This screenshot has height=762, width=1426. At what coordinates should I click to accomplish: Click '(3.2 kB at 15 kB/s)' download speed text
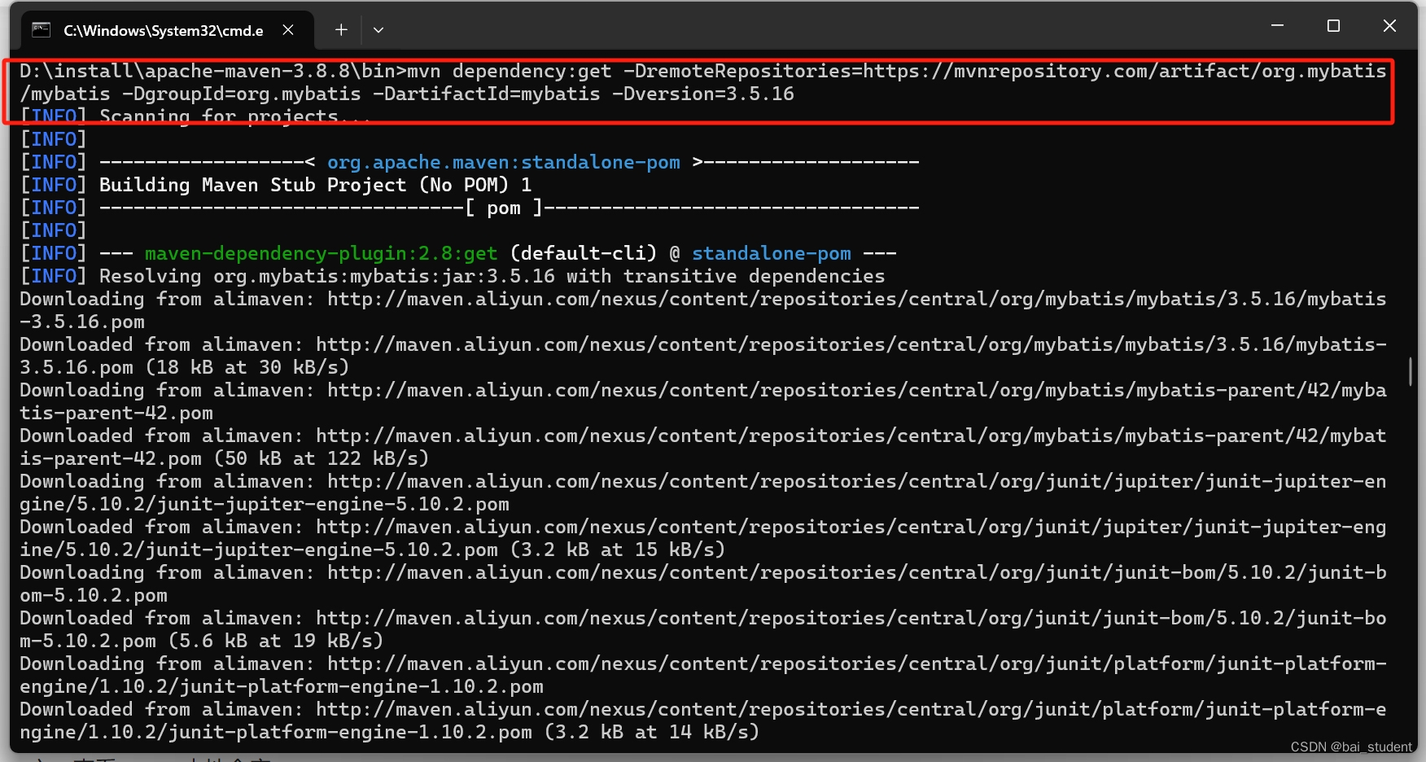click(x=618, y=550)
